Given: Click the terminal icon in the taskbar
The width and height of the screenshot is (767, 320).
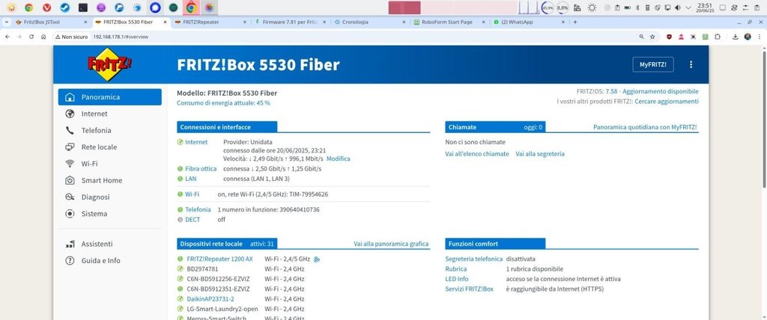Looking at the screenshot, I should pos(83,7).
